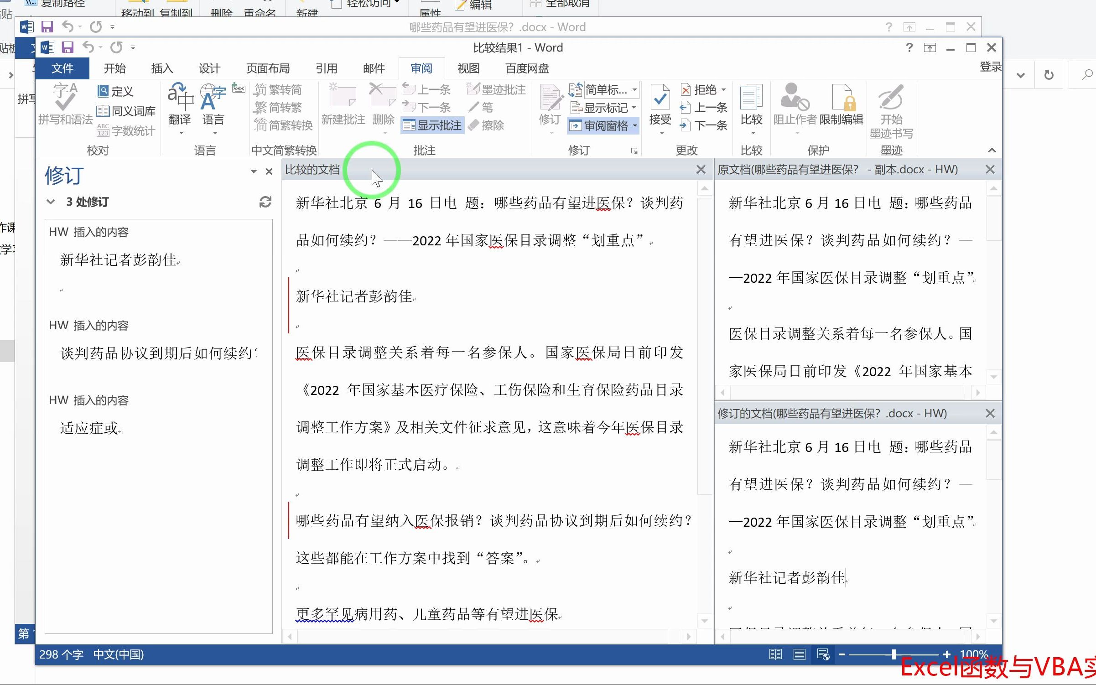Image resolution: width=1096 pixels, height=685 pixels.
Task: Switch to the Home (开始) tab
Action: pos(114,68)
